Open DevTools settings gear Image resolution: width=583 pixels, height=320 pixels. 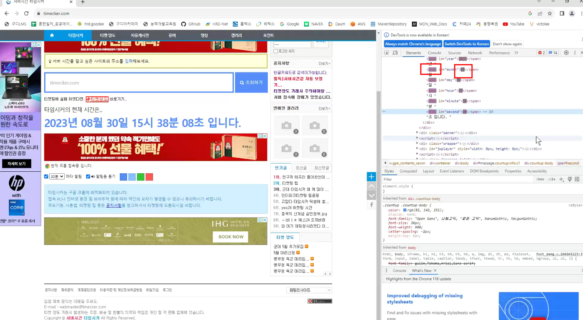(x=566, y=53)
